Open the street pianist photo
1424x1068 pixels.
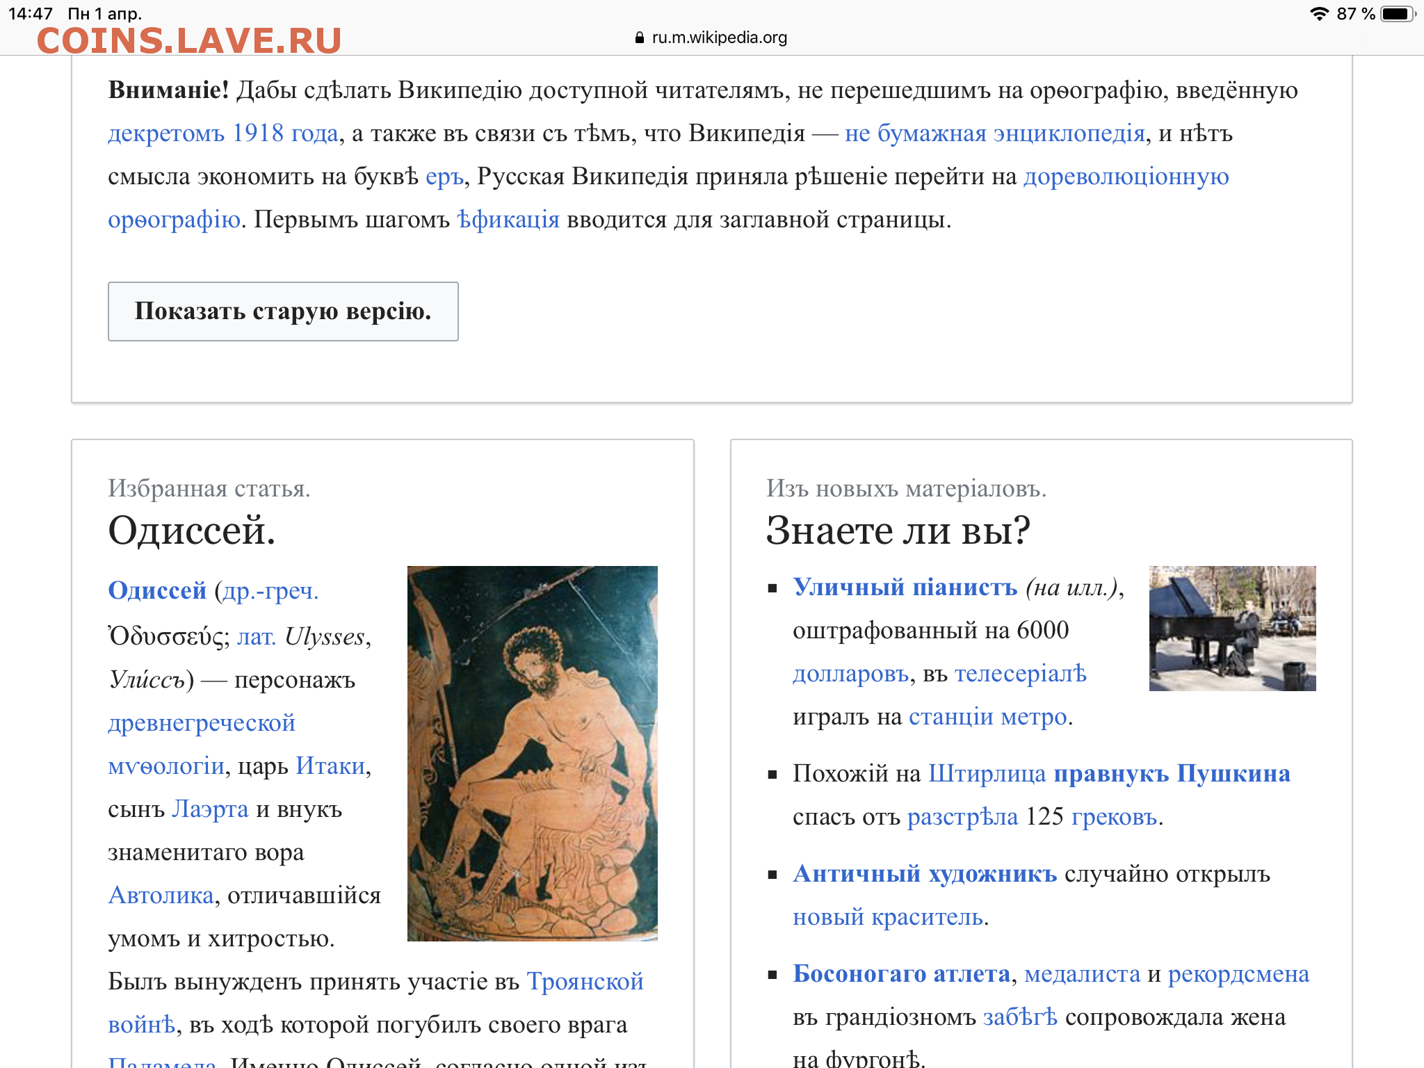pos(1233,629)
